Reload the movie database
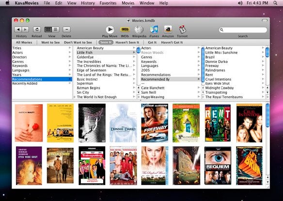This screenshot has height=201, width=283. 37,29
